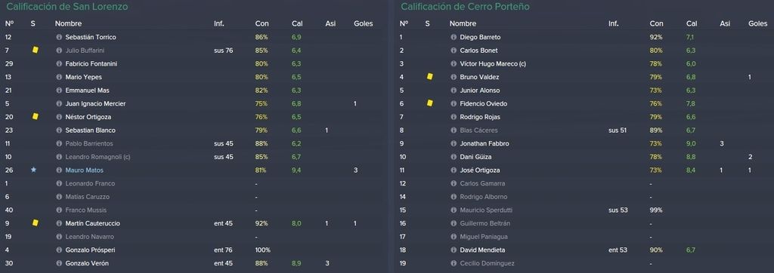Open José Ortigoza player profile
Screen dimensions: 774x273
[x=480, y=170]
